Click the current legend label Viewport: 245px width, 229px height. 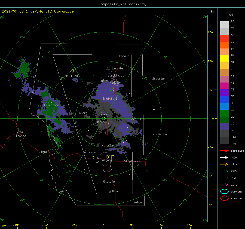pyautogui.click(x=236, y=191)
